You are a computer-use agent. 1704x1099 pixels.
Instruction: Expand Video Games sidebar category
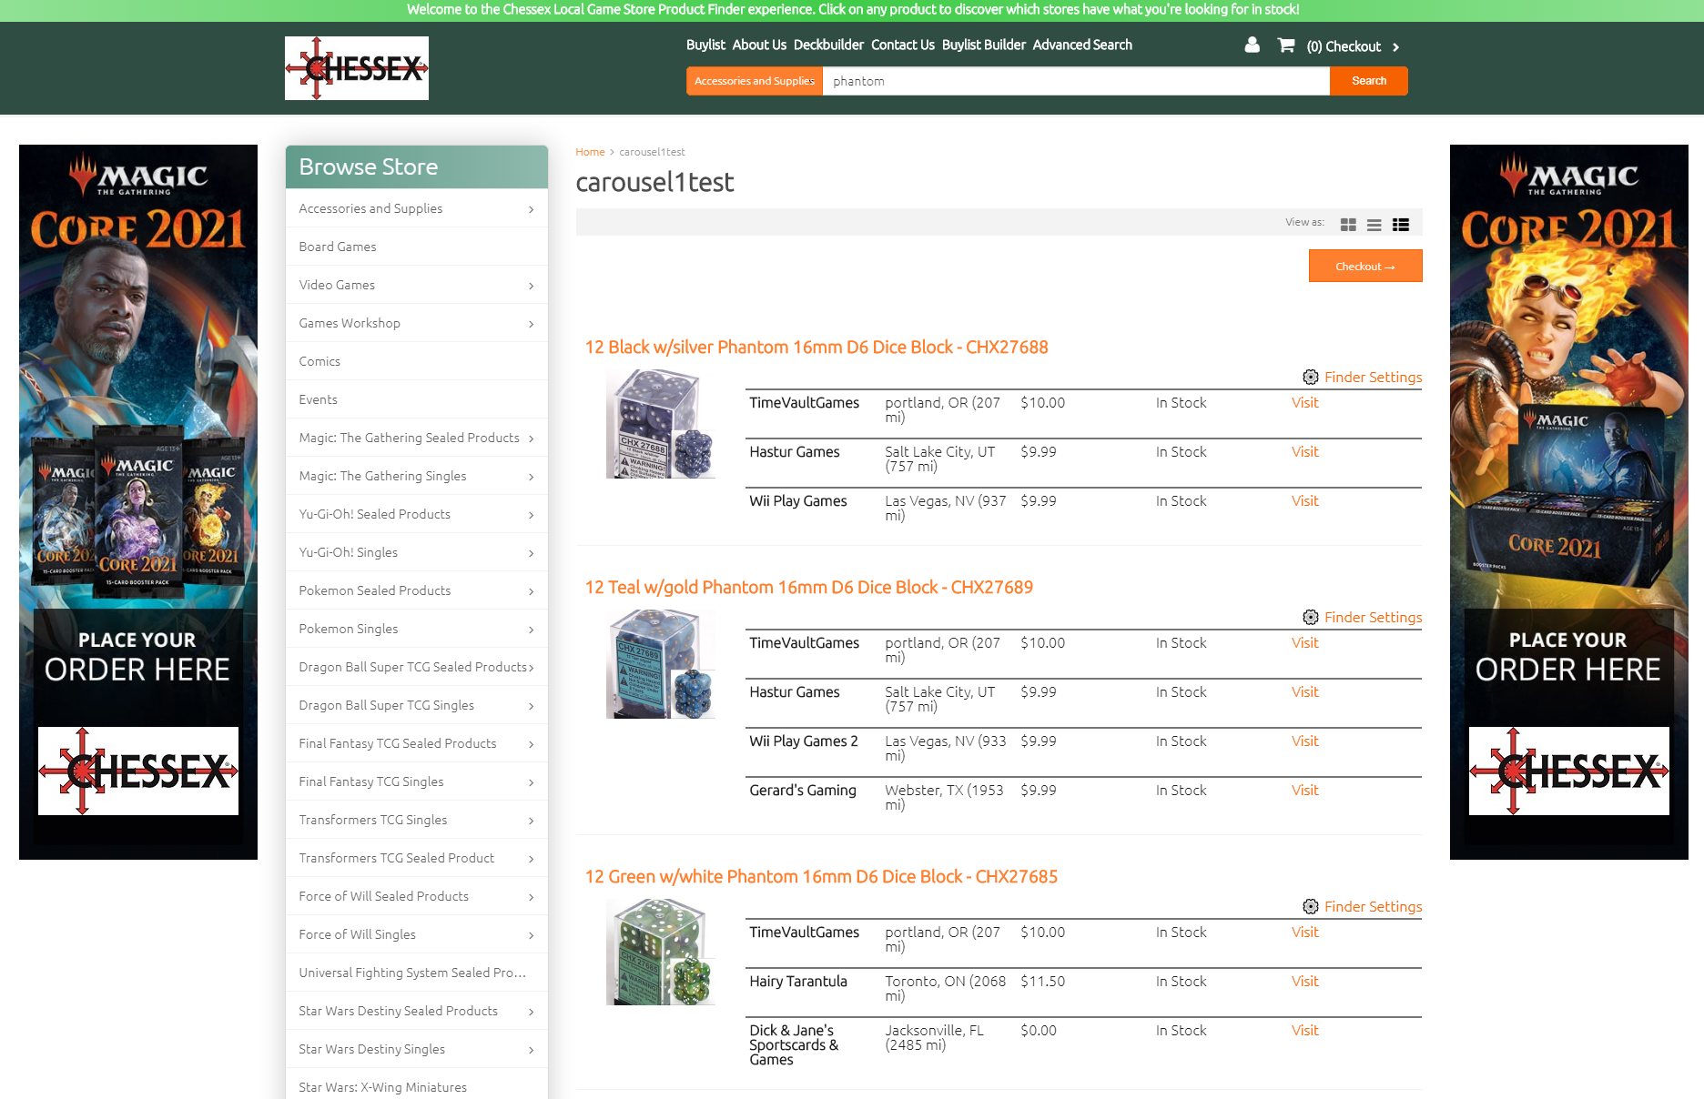tap(531, 286)
